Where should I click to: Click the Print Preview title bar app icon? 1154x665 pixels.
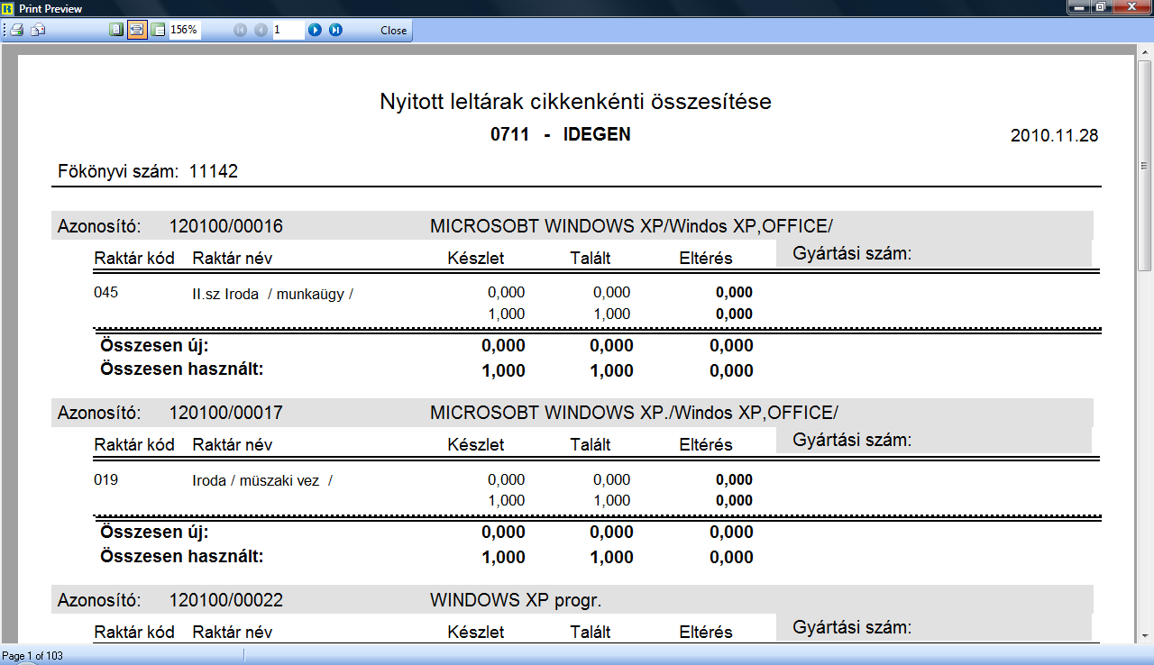(9, 8)
